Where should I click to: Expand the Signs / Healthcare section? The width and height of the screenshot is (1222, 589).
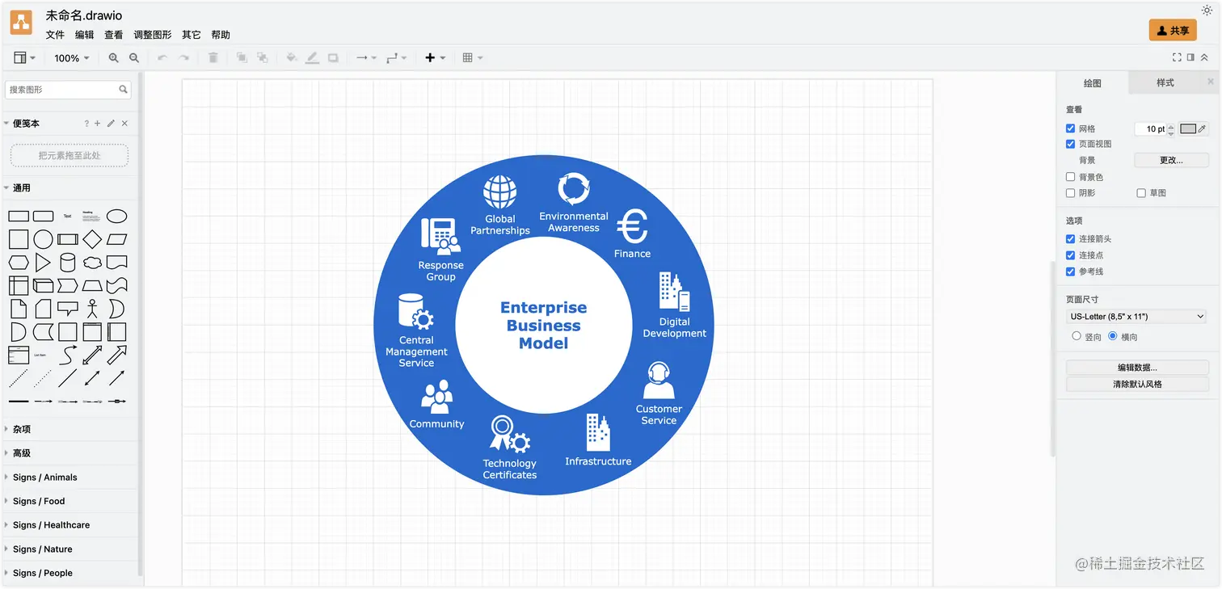pyautogui.click(x=70, y=525)
